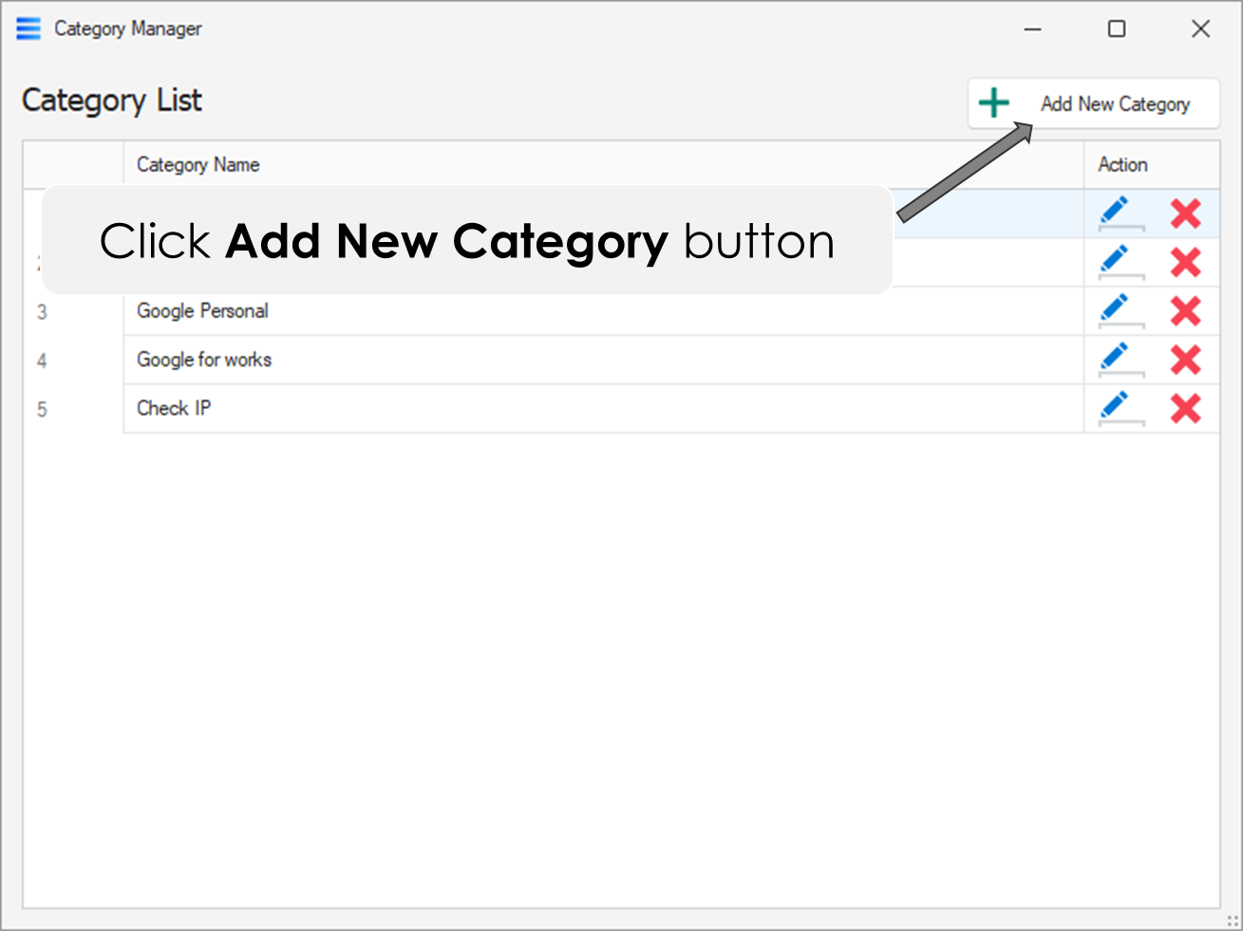Remove the Google for works category

[x=1185, y=360]
